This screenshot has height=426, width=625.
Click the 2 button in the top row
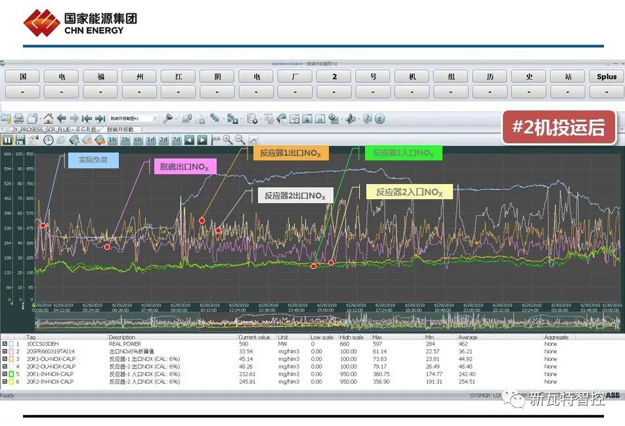(334, 76)
